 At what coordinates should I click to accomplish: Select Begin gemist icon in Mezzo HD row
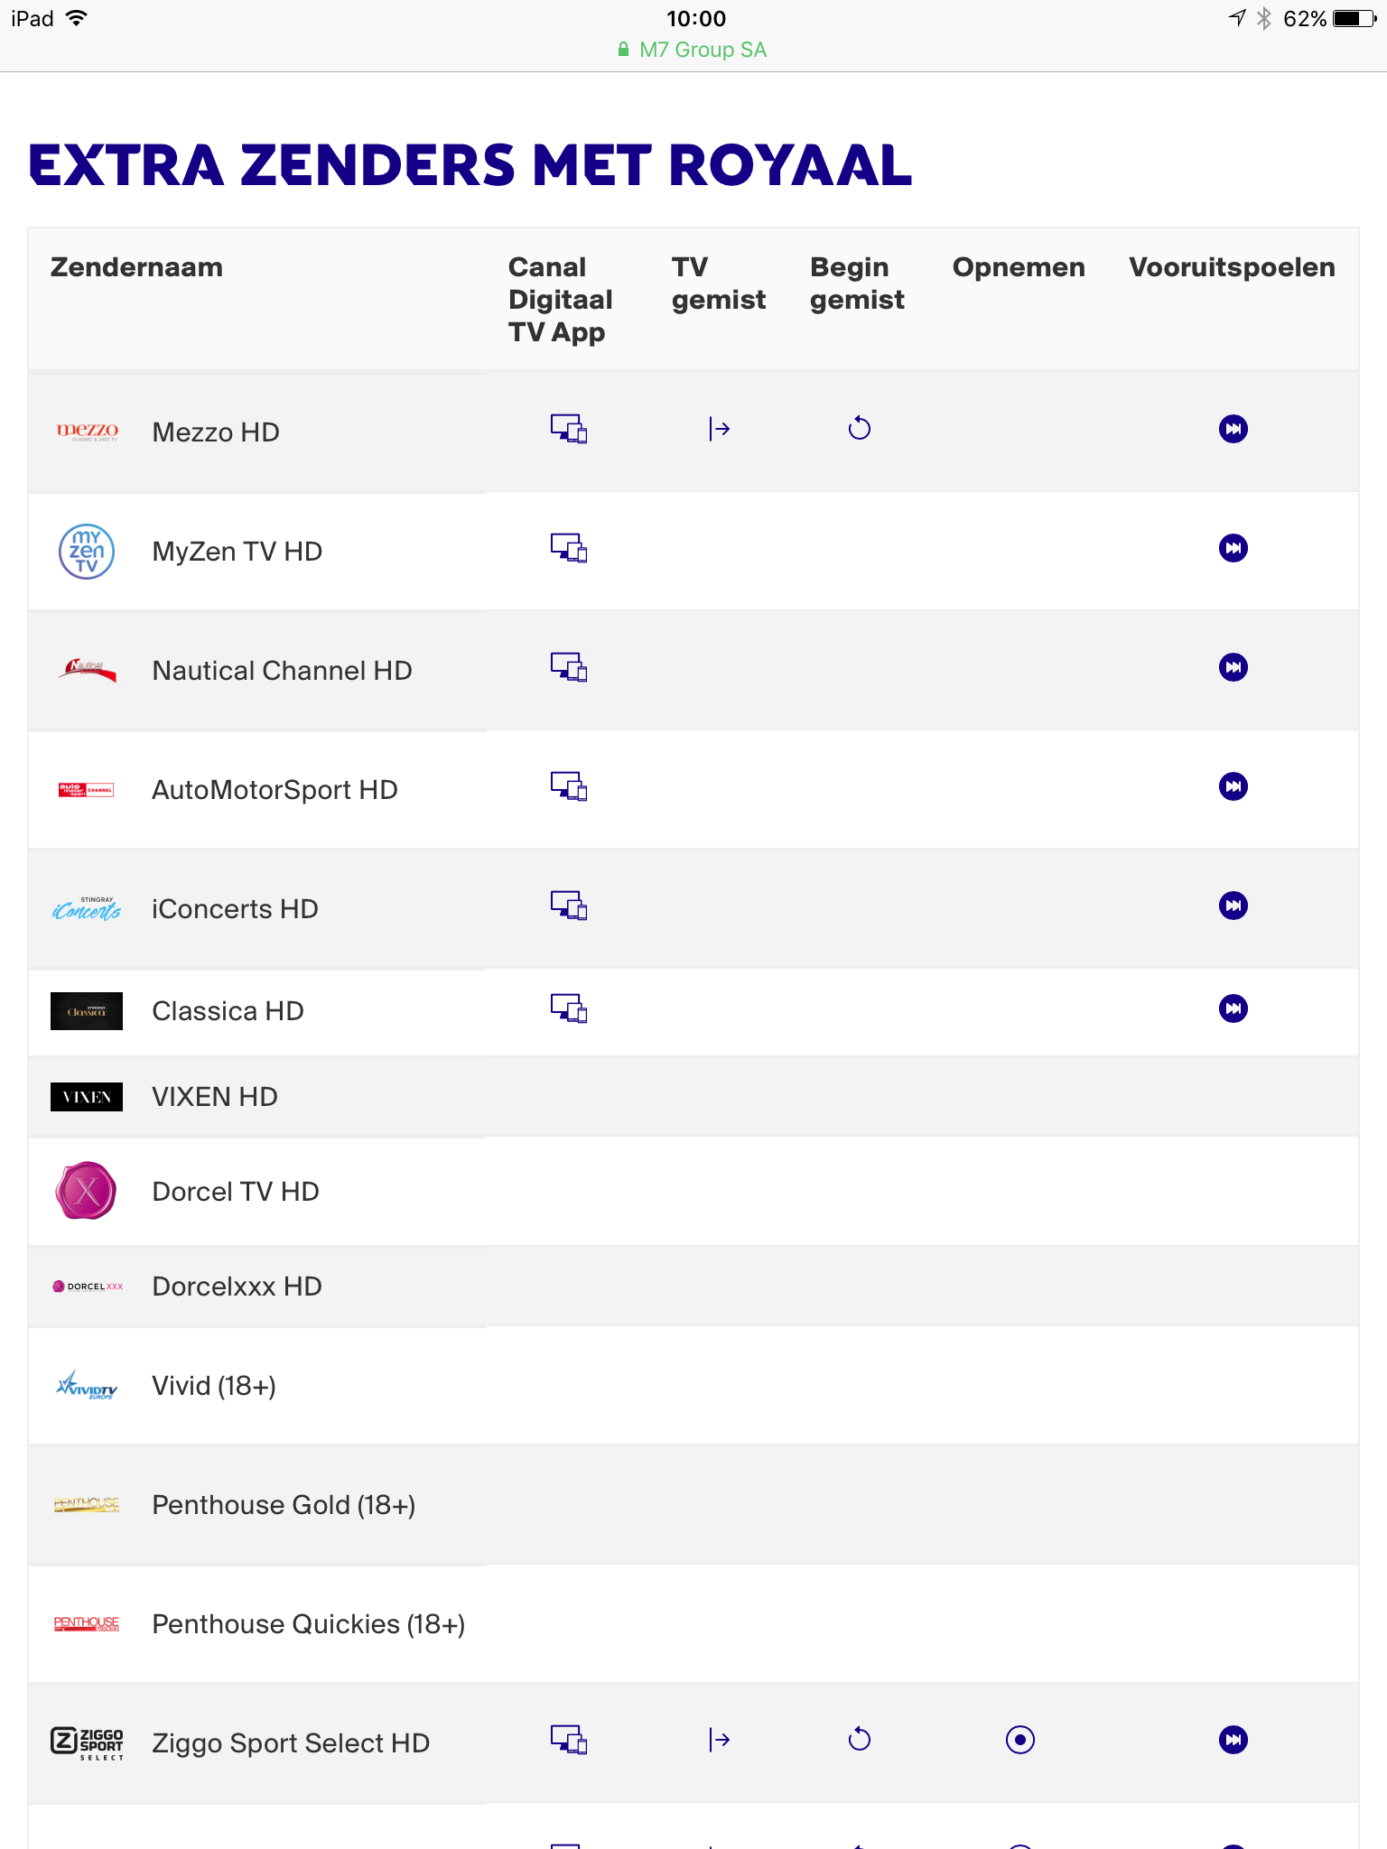coord(860,428)
